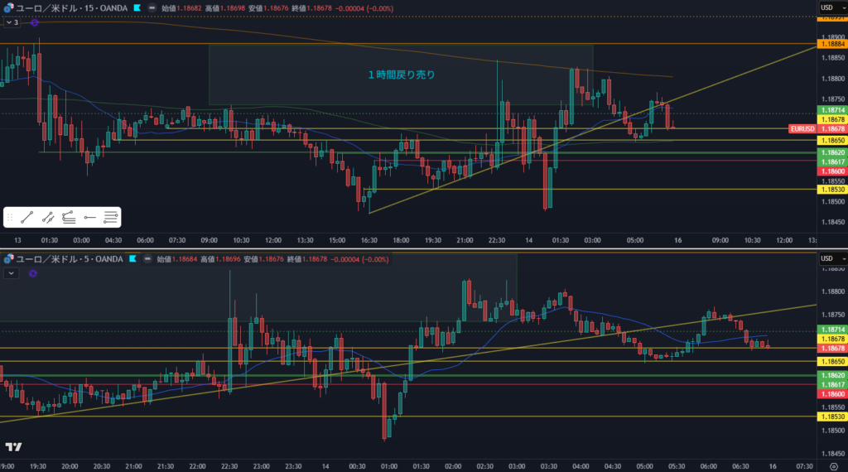
Task: Toggle the purple indicator circle in upper chart
Action: tap(34, 22)
